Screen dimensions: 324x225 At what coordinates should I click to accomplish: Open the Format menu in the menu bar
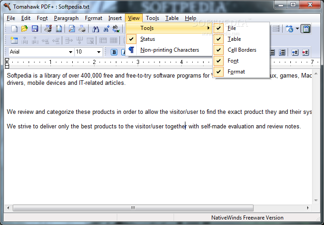[94, 18]
